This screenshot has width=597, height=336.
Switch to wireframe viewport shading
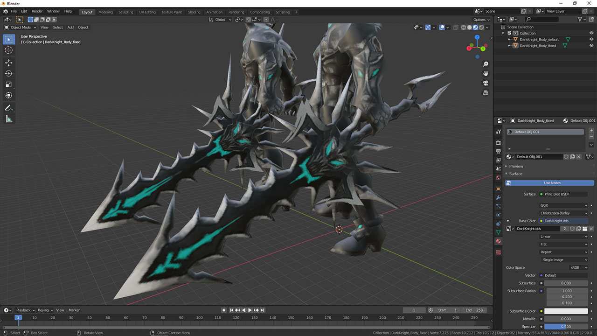pos(464,27)
